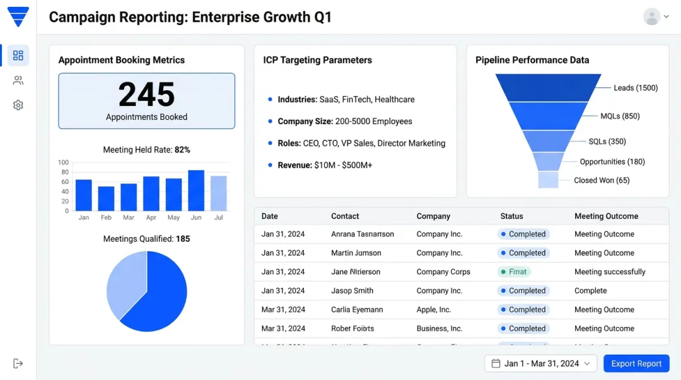This screenshot has height=380, width=681.
Task: Click contact Anrana Tasnartson in table
Action: 362,234
